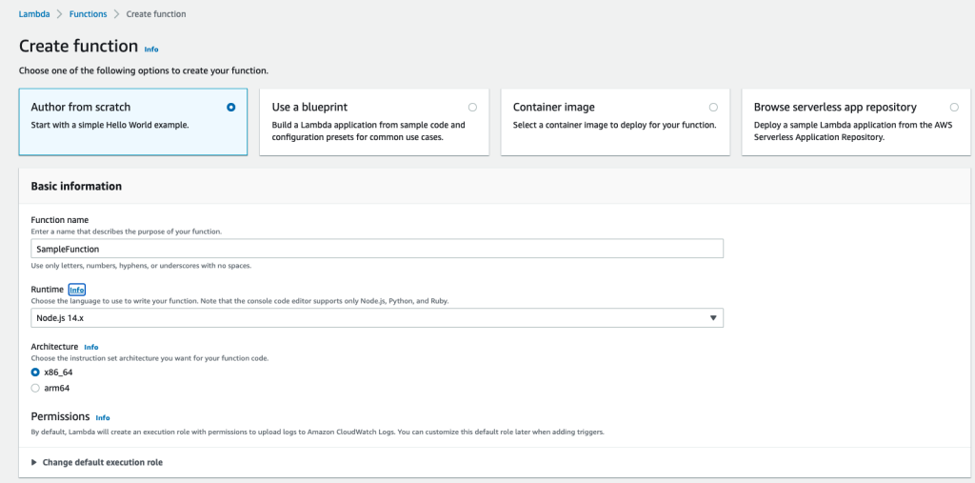Viewport: 975px width, 483px height.
Task: Click the breadcrumb chevron after Lambda
Action: pyautogui.click(x=58, y=14)
